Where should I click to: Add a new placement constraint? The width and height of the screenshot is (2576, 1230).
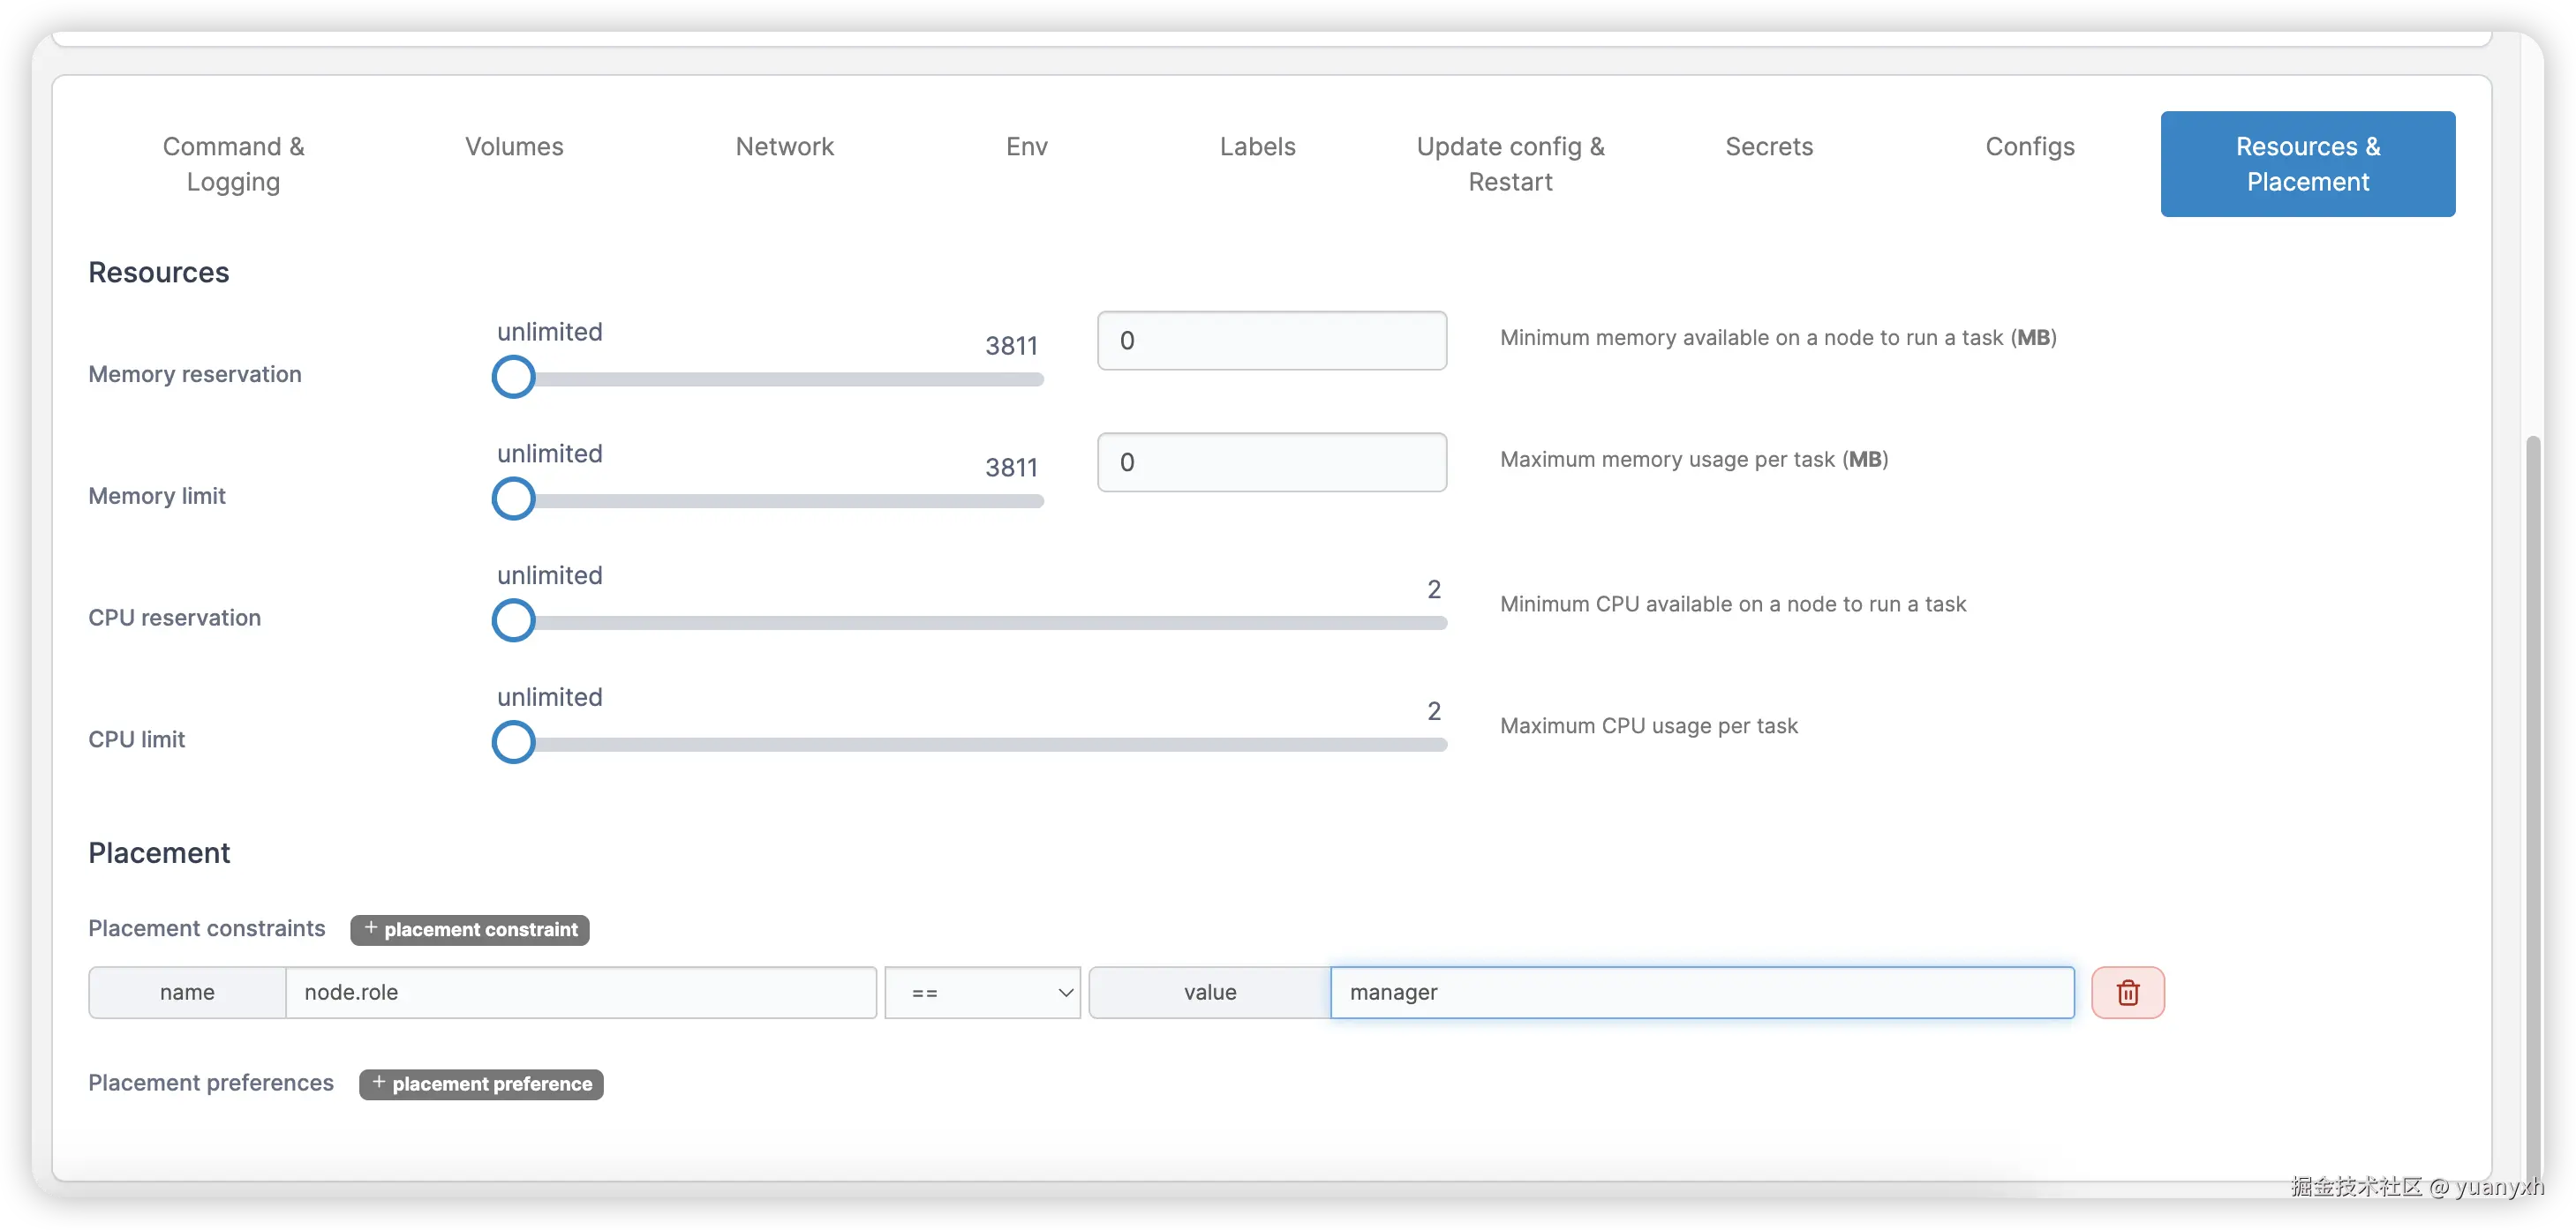point(469,929)
